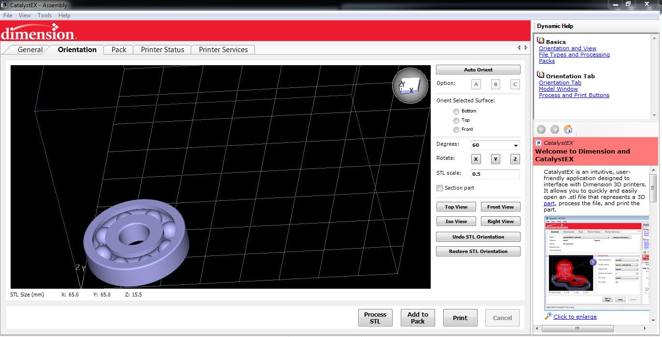
Task: Select auto orient option B
Action: point(495,84)
